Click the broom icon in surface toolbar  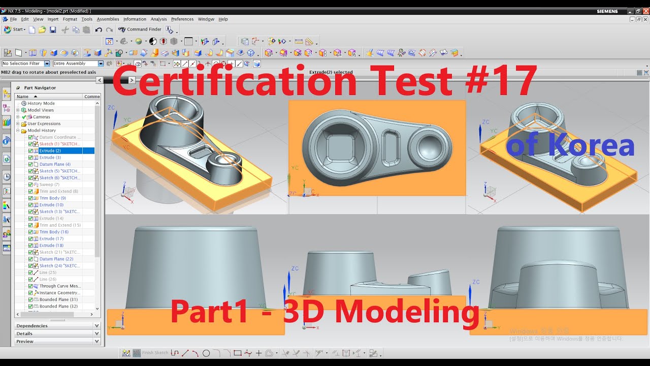370,53
